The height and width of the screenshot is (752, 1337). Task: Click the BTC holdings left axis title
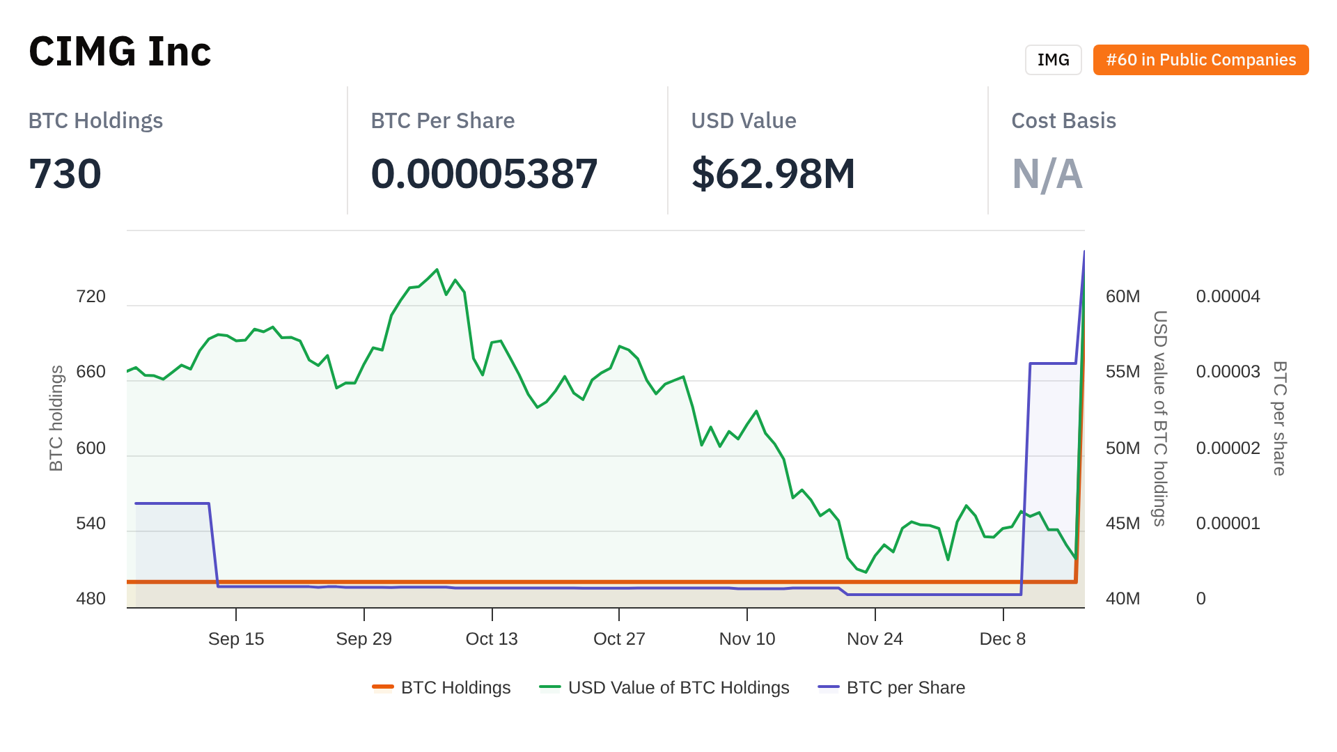click(56, 418)
